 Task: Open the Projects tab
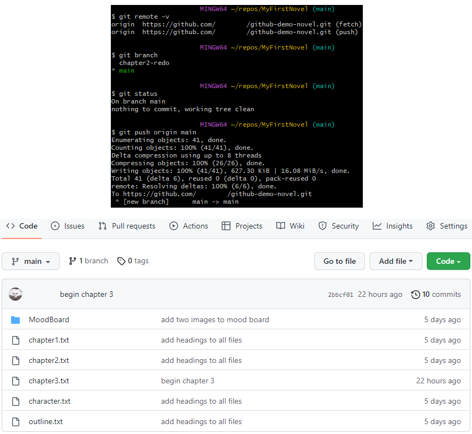coord(242,226)
